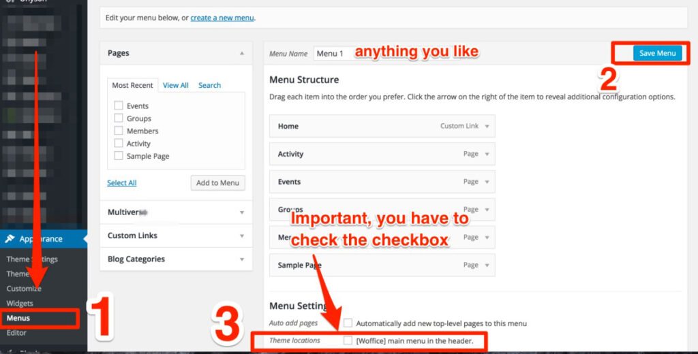Open Menus in the Appearance submenu

coord(18,318)
